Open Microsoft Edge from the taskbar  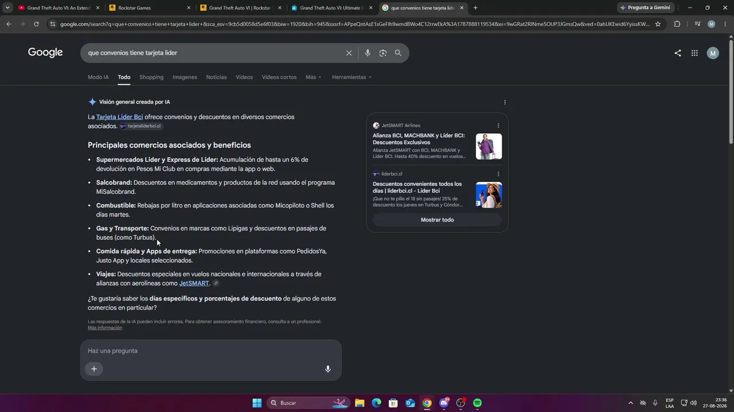[376, 403]
